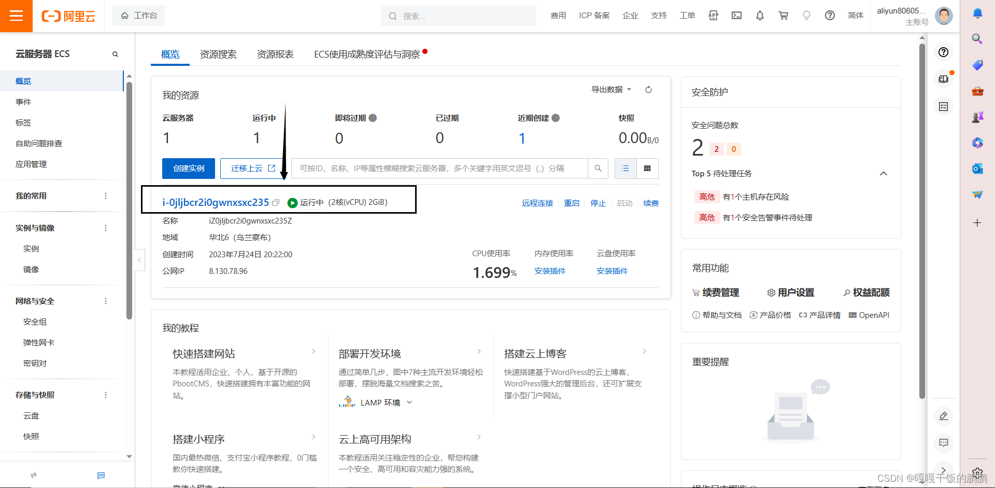Open the right-rail document icon with orange dot
Screen dimensions: 995x488
coord(944,79)
